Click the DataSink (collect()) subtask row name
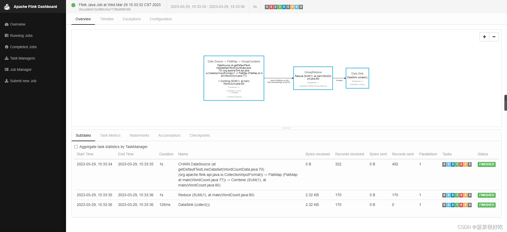 tap(194, 205)
